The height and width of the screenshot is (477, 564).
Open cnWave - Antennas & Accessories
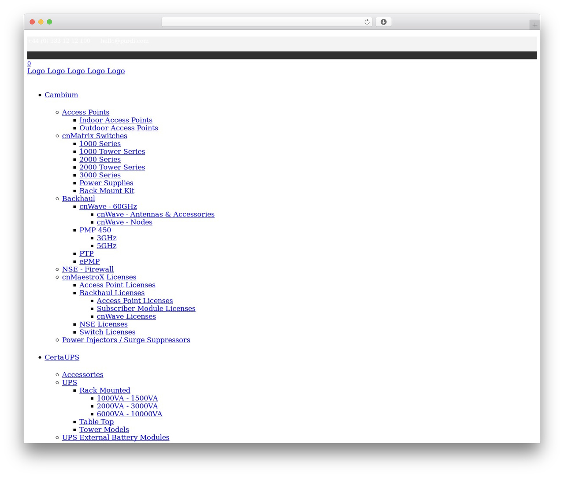(156, 215)
